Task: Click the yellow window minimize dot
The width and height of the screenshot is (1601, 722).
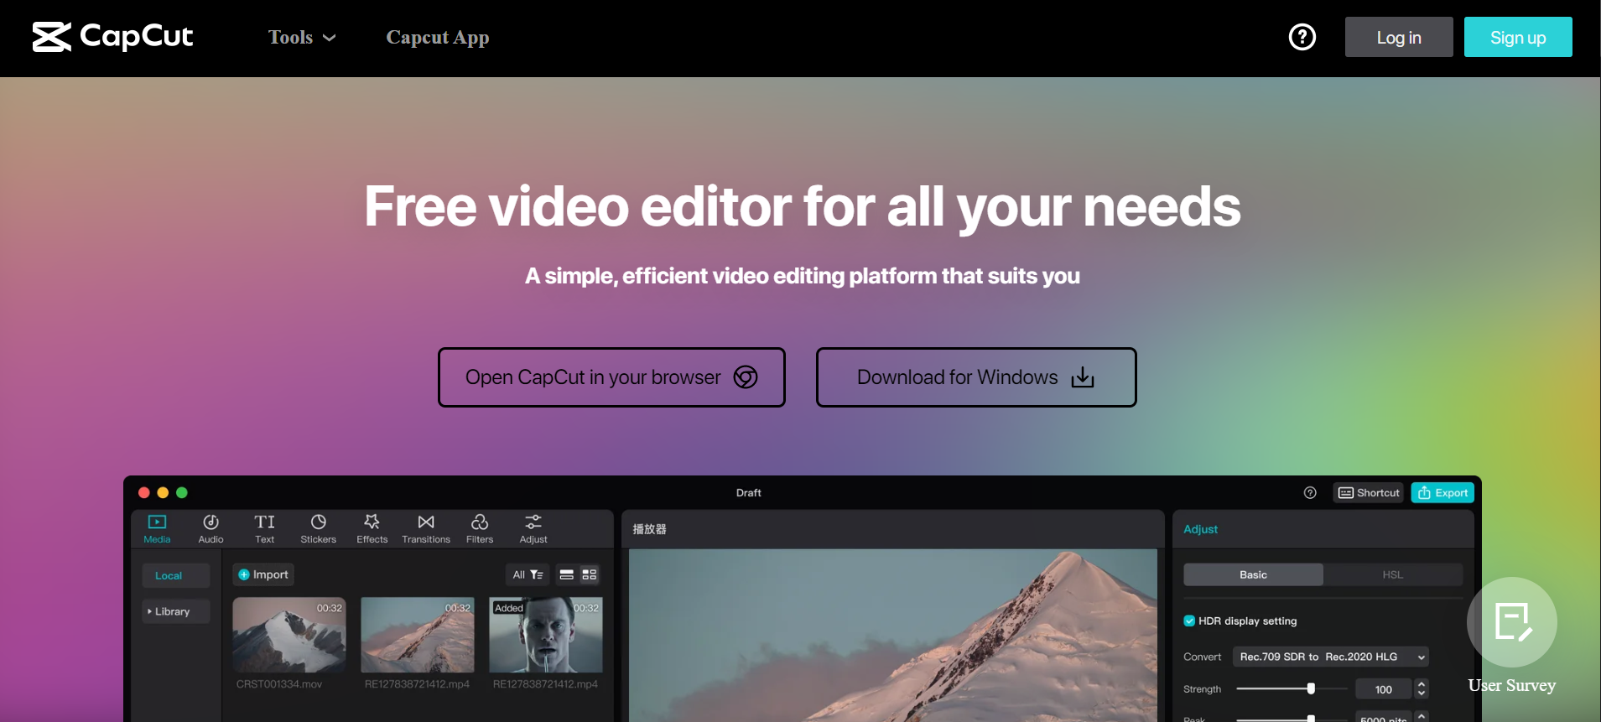Action: (163, 493)
